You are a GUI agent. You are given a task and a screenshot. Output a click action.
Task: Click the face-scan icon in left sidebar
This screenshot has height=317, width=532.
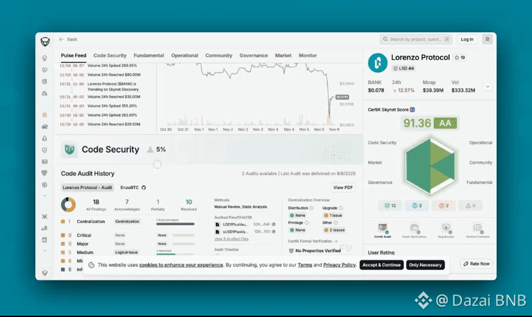(44, 217)
